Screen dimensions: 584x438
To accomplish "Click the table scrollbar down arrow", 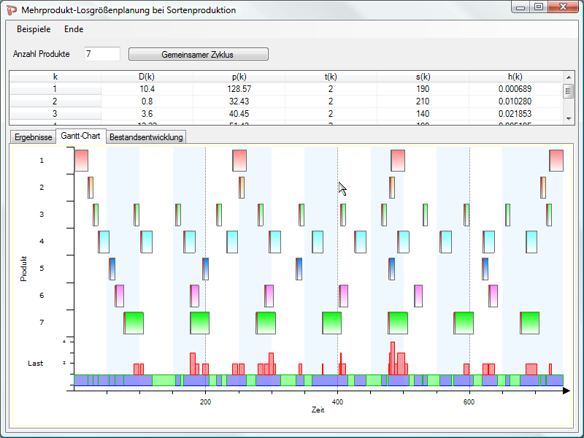I will 567,118.
